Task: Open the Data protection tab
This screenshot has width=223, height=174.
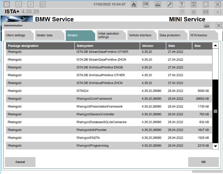Action: coord(173,35)
